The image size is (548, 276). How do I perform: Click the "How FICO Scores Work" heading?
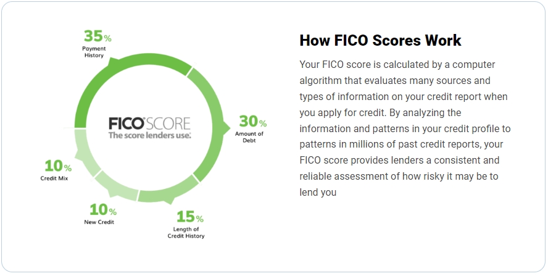click(x=380, y=41)
